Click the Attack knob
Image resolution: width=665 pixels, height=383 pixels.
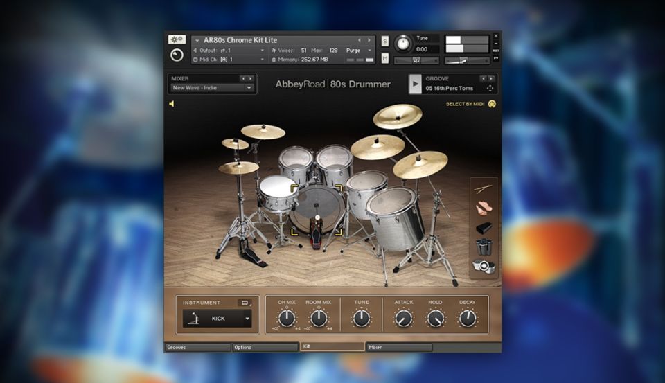pyautogui.click(x=403, y=319)
